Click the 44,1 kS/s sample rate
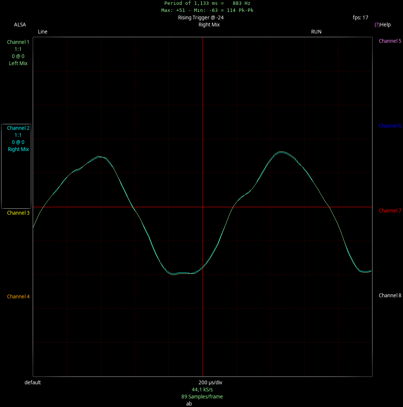 tap(202, 390)
